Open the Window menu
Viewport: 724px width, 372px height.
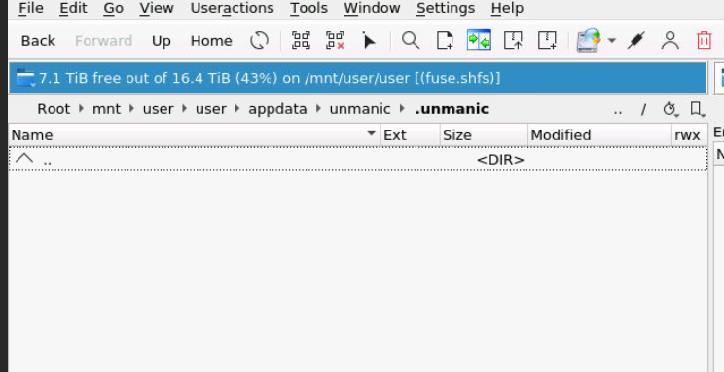coord(372,9)
